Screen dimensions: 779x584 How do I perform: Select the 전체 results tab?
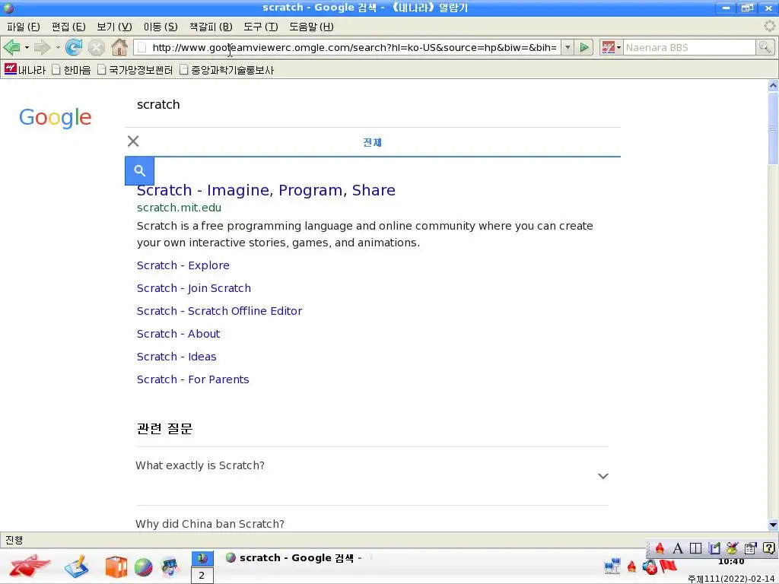click(x=372, y=142)
